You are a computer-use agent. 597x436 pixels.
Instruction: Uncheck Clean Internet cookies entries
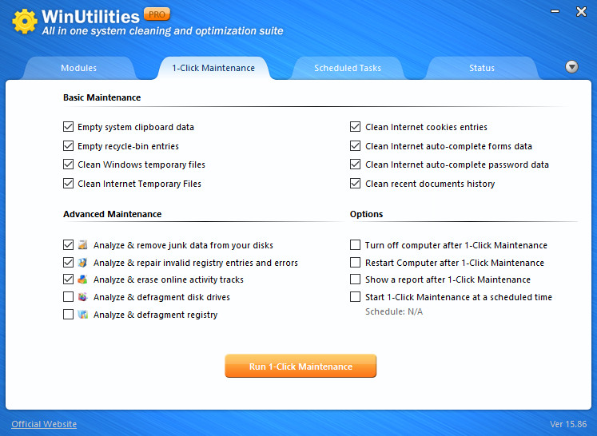(355, 127)
